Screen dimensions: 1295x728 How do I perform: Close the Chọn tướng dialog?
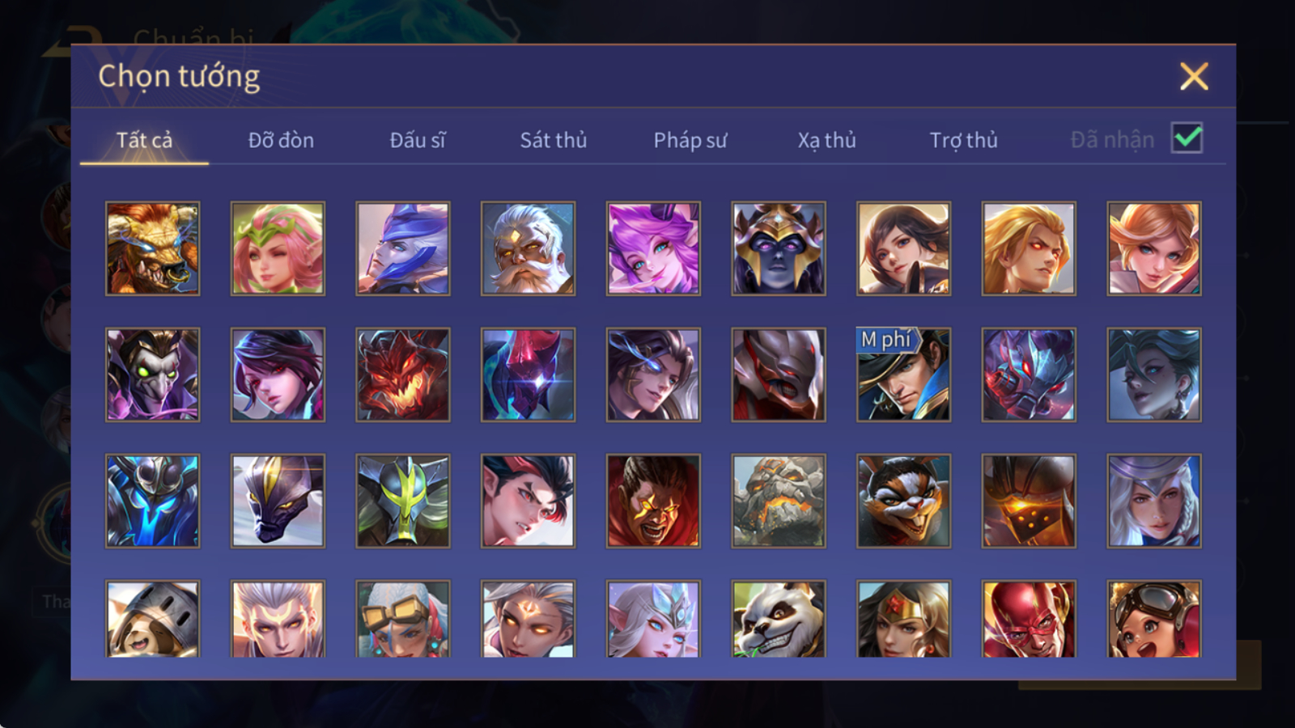coord(1194,77)
